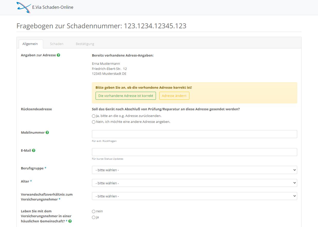Select 'ja' for häusliche Gemeinschaft
Image resolution: width=318 pixels, height=227 pixels.
click(93, 217)
